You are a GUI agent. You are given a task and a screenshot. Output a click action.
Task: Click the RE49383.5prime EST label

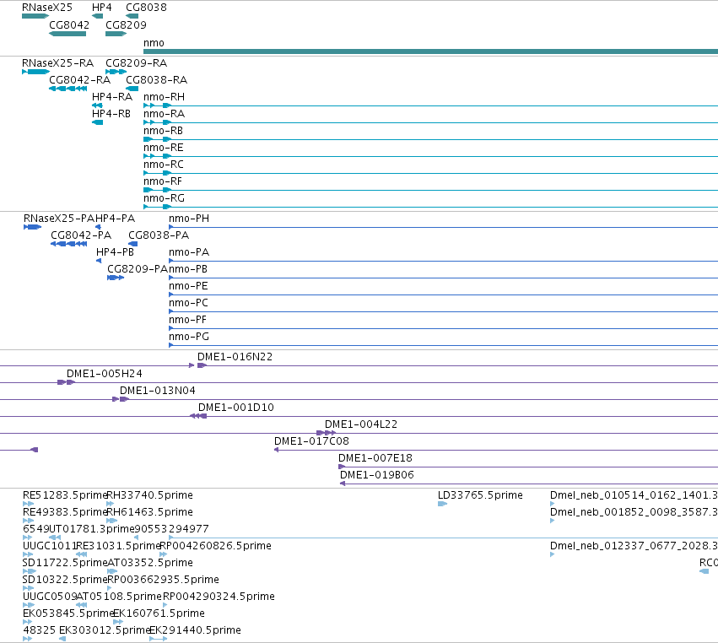65,512
